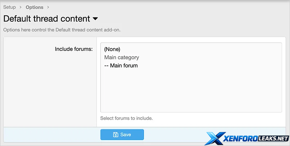The width and height of the screenshot is (290, 146).
Task: Open the Default thread content title dropdown arrow
Action: (x=95, y=19)
